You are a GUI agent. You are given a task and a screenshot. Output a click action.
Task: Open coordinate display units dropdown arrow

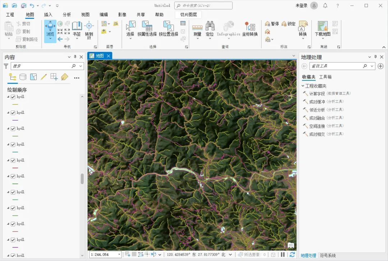pos(230,255)
